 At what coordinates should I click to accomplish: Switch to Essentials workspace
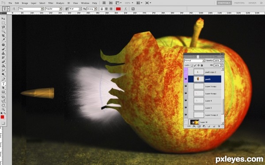pos(224,3)
